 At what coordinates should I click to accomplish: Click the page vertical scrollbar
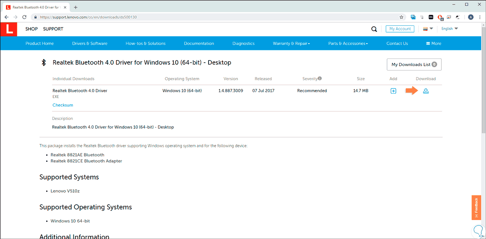(483, 81)
